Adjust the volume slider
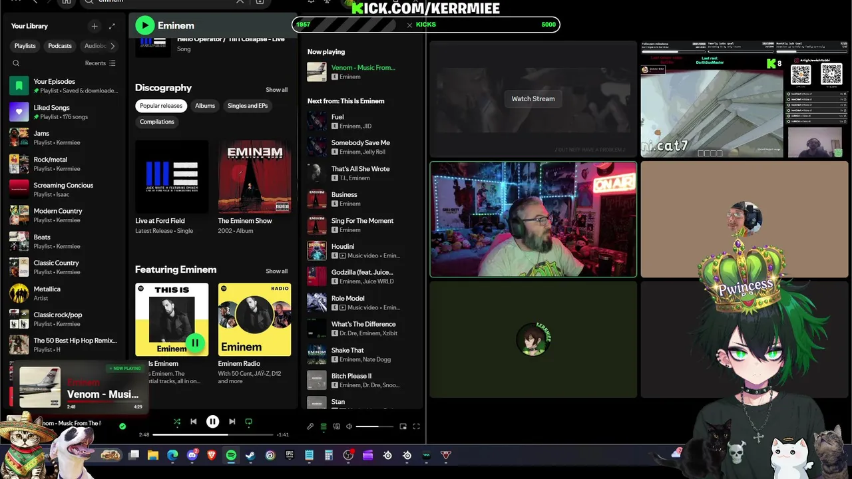852x479 pixels. click(376, 426)
